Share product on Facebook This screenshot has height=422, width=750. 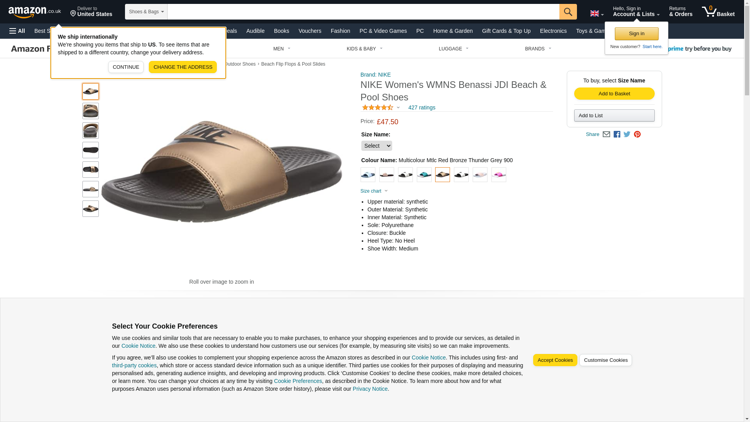(x=617, y=134)
